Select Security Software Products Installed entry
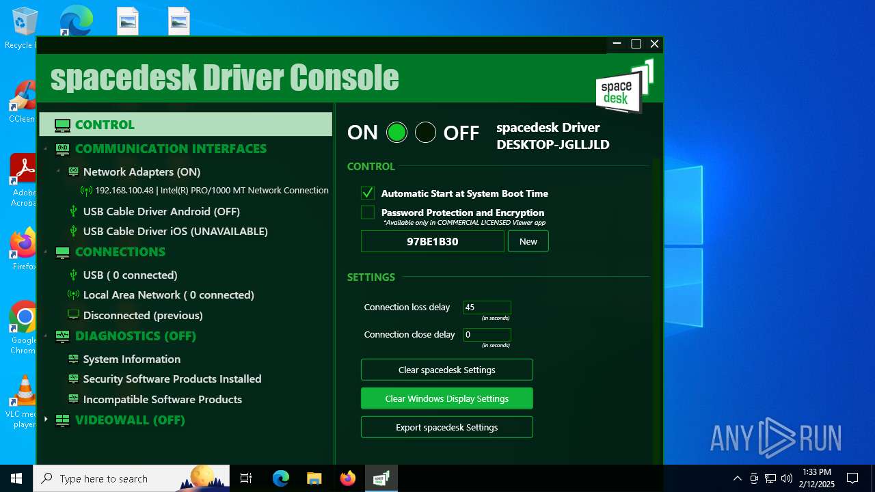 (172, 379)
